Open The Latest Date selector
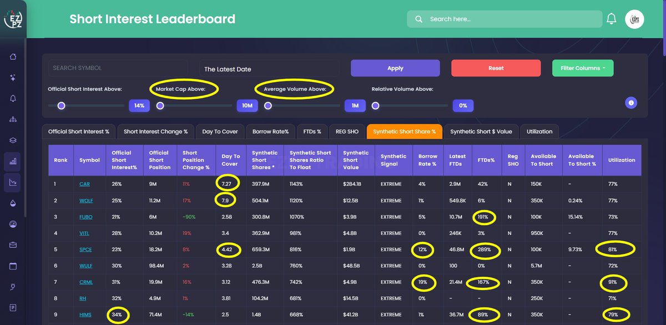666x325 pixels. point(269,69)
